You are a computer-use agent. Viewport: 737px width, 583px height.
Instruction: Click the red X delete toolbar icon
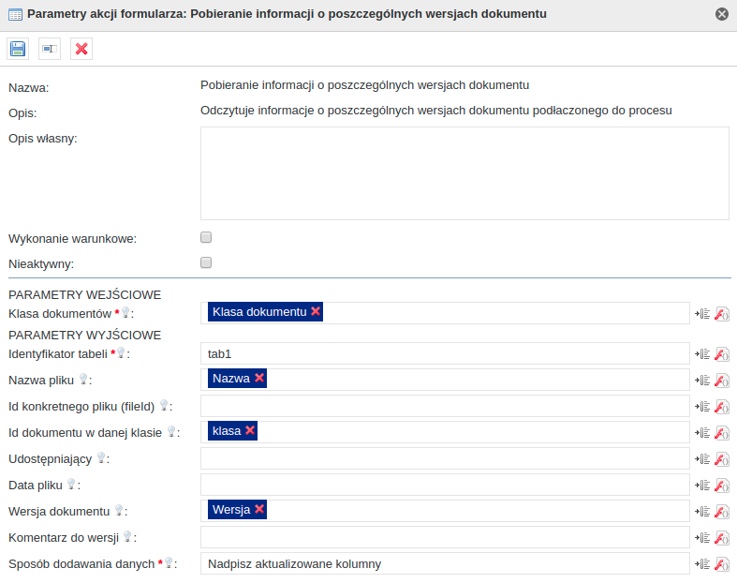(x=81, y=49)
